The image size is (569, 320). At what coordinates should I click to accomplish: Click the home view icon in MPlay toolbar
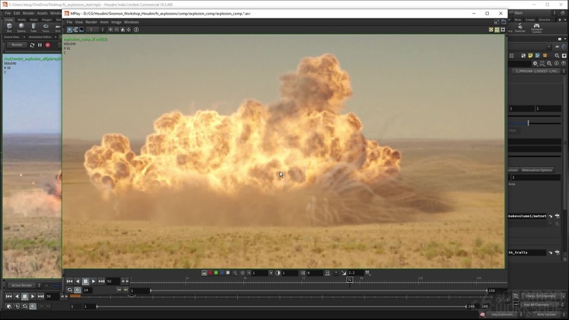point(123,30)
